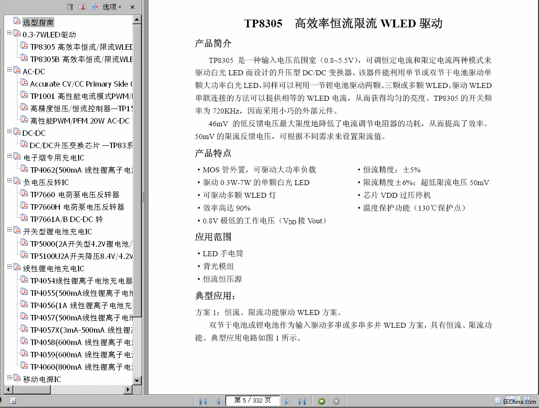Click the new bookmark icon
The width and height of the screenshot is (539, 408).
[82, 7]
